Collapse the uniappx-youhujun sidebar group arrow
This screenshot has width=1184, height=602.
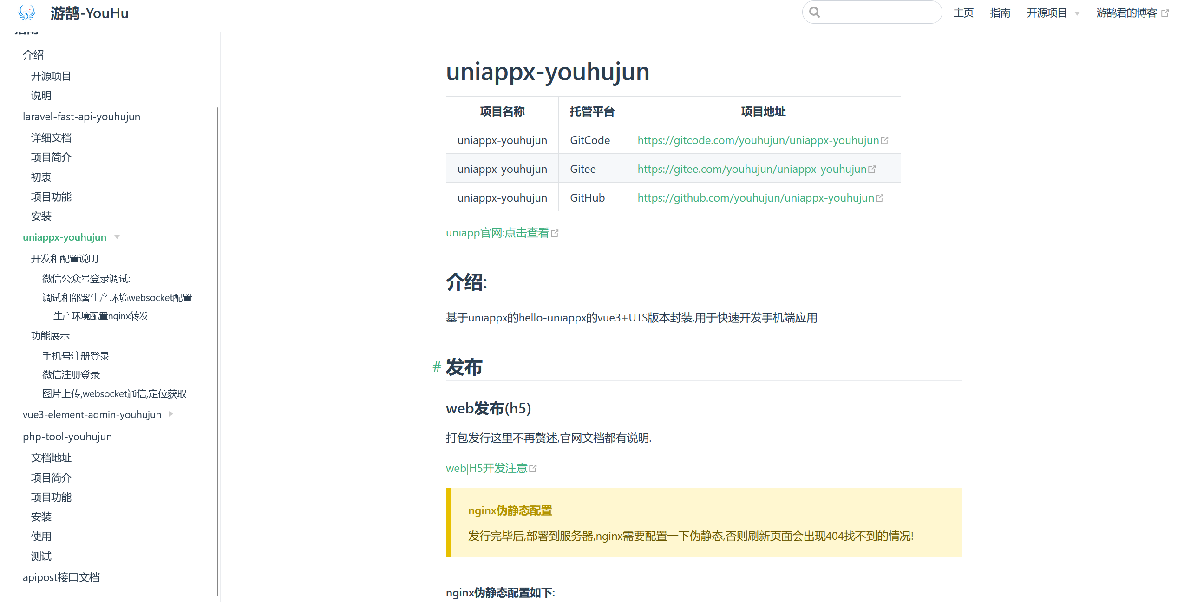(117, 237)
